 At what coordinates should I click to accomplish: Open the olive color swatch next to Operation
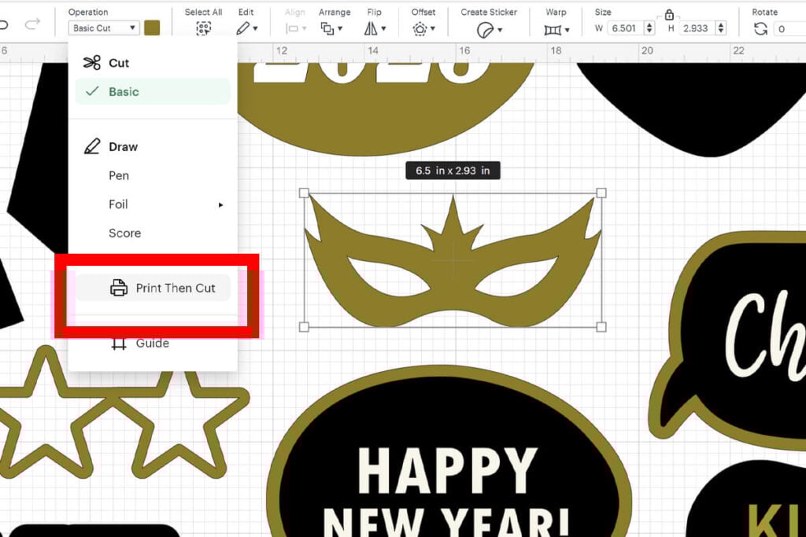pyautogui.click(x=152, y=28)
